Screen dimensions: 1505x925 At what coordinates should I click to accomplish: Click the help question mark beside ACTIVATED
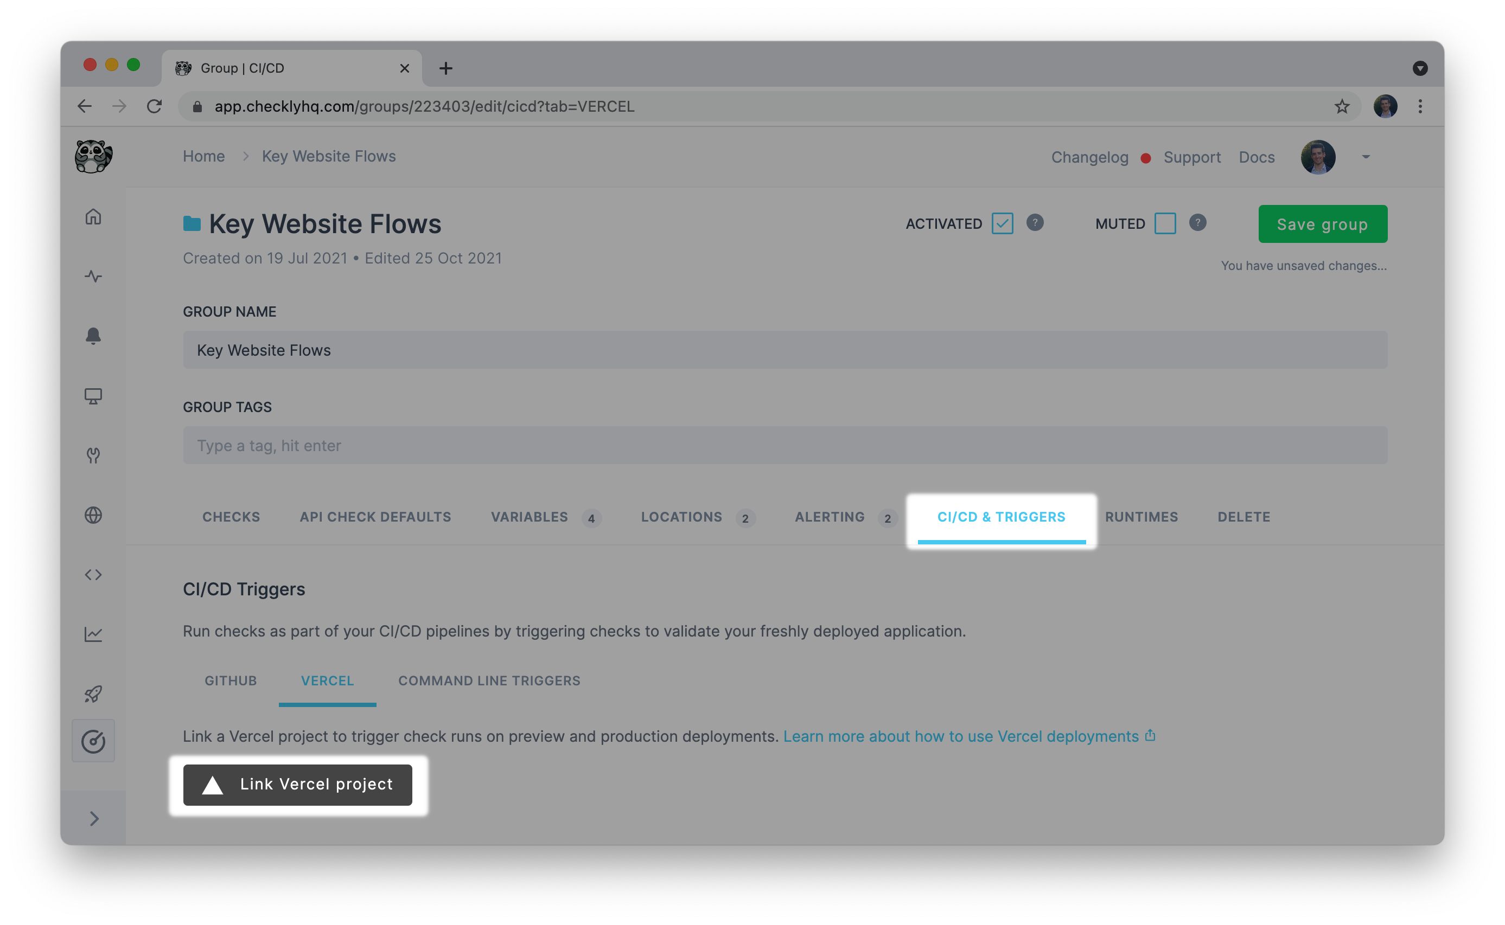[1036, 223]
